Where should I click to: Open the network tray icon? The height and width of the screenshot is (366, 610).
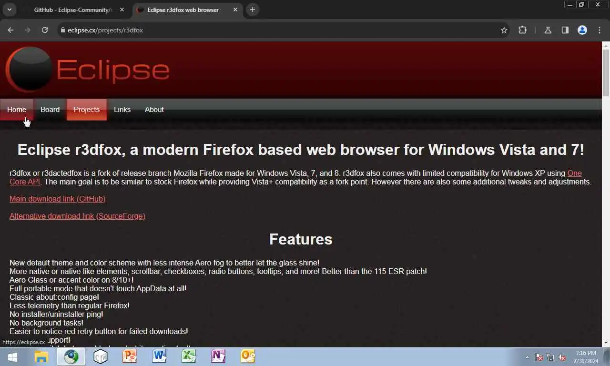[x=550, y=357]
